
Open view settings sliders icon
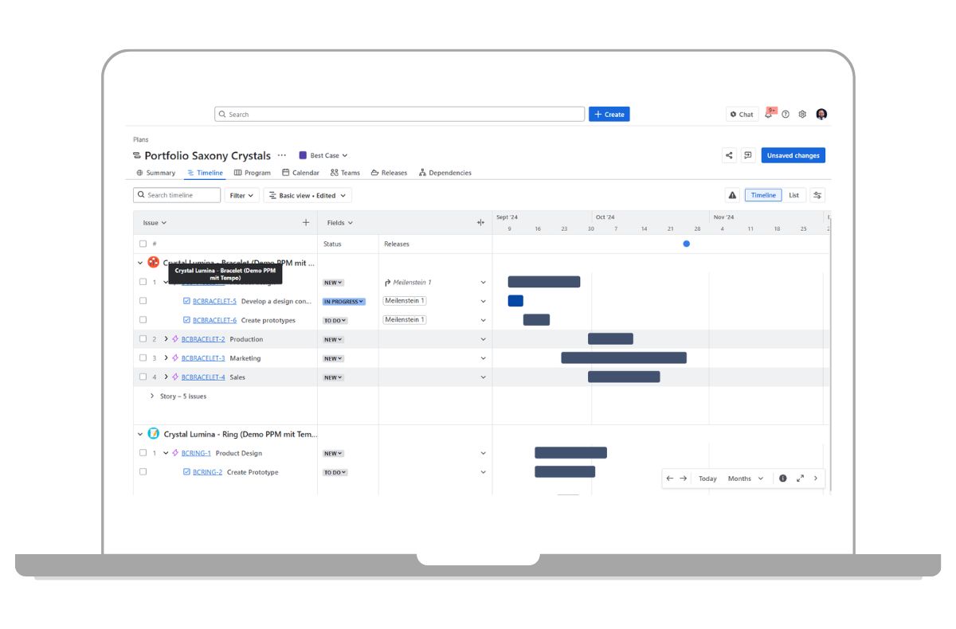(817, 195)
